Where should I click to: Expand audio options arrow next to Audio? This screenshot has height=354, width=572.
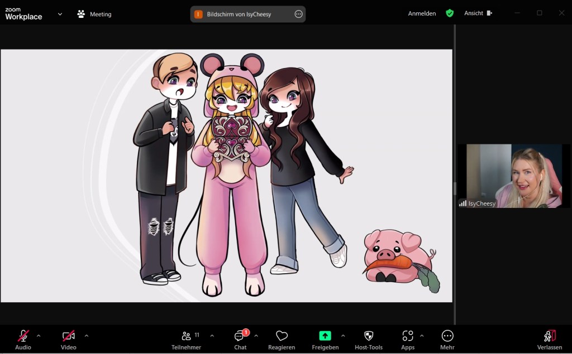(x=39, y=336)
